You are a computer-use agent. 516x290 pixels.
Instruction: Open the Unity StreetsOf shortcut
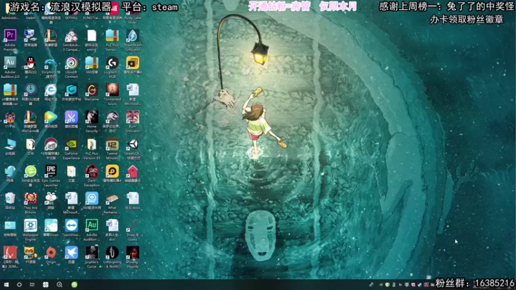[x=133, y=144]
